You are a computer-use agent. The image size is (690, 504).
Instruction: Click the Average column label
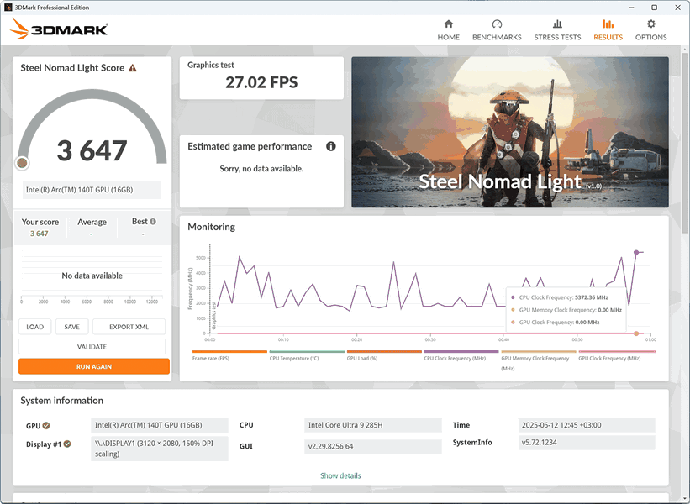coord(92,222)
